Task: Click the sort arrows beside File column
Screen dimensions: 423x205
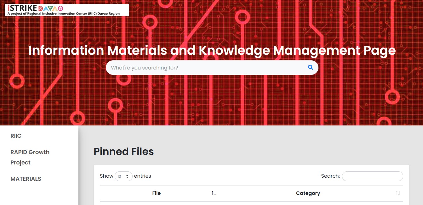Action: [x=214, y=193]
